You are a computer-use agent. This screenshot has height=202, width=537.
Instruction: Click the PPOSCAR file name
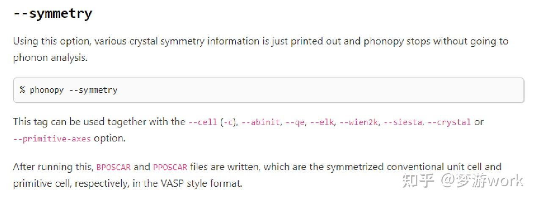170,167
